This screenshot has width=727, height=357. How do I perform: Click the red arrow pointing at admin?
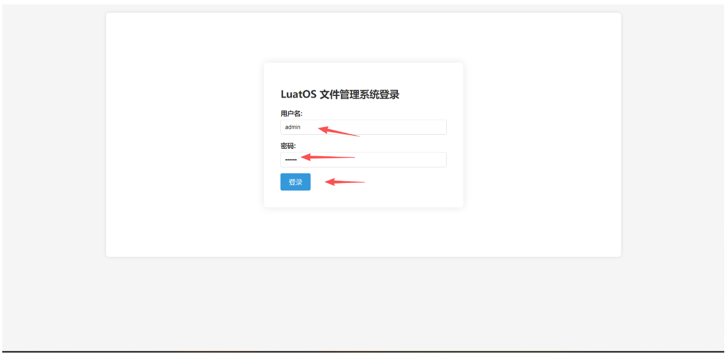[x=339, y=131]
